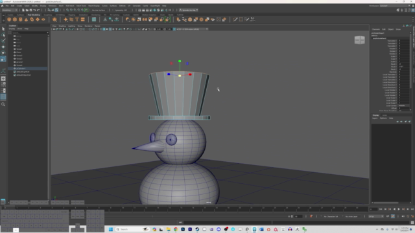Create a polygon sphere from shelf
Image resolution: width=415 pixels, height=233 pixels.
(x=9, y=19)
